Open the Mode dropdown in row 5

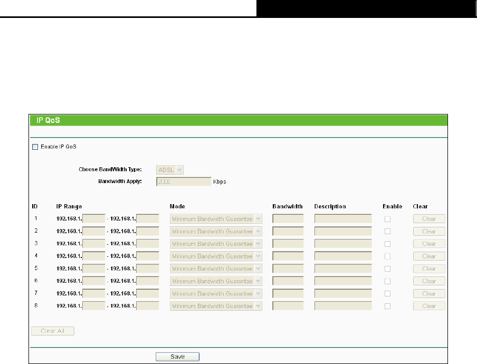216,269
